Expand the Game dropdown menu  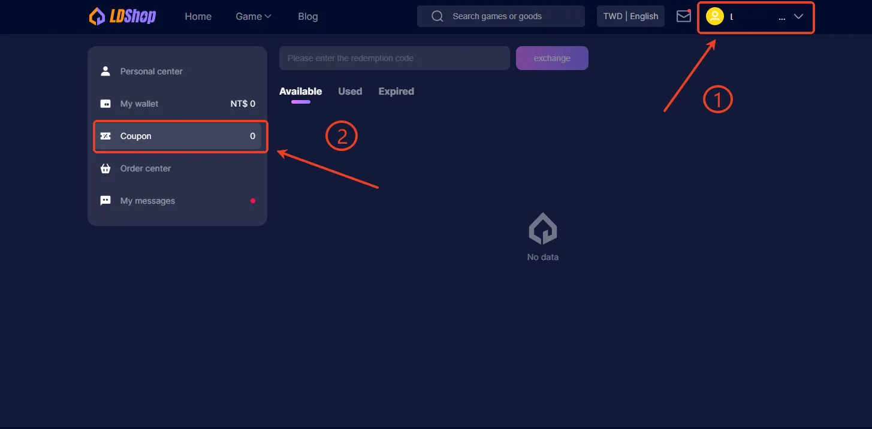pyautogui.click(x=253, y=16)
